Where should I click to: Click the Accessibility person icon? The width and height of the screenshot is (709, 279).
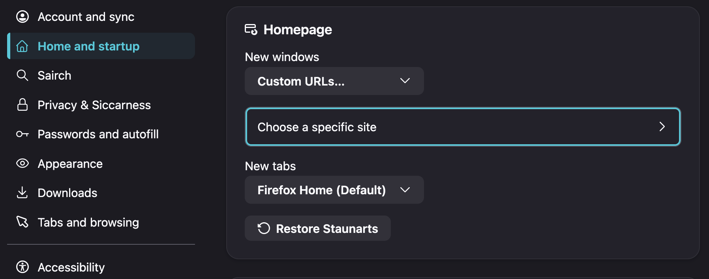(23, 267)
